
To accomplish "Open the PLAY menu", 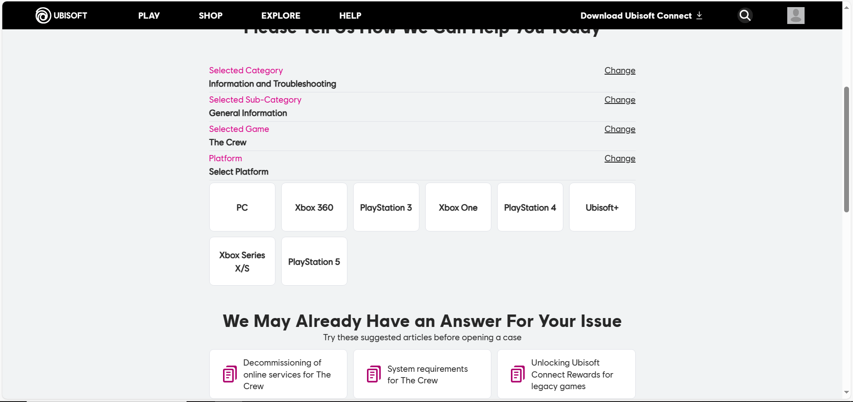I will point(149,16).
